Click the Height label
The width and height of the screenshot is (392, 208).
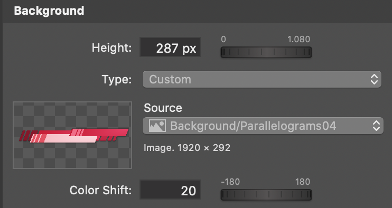click(x=111, y=48)
